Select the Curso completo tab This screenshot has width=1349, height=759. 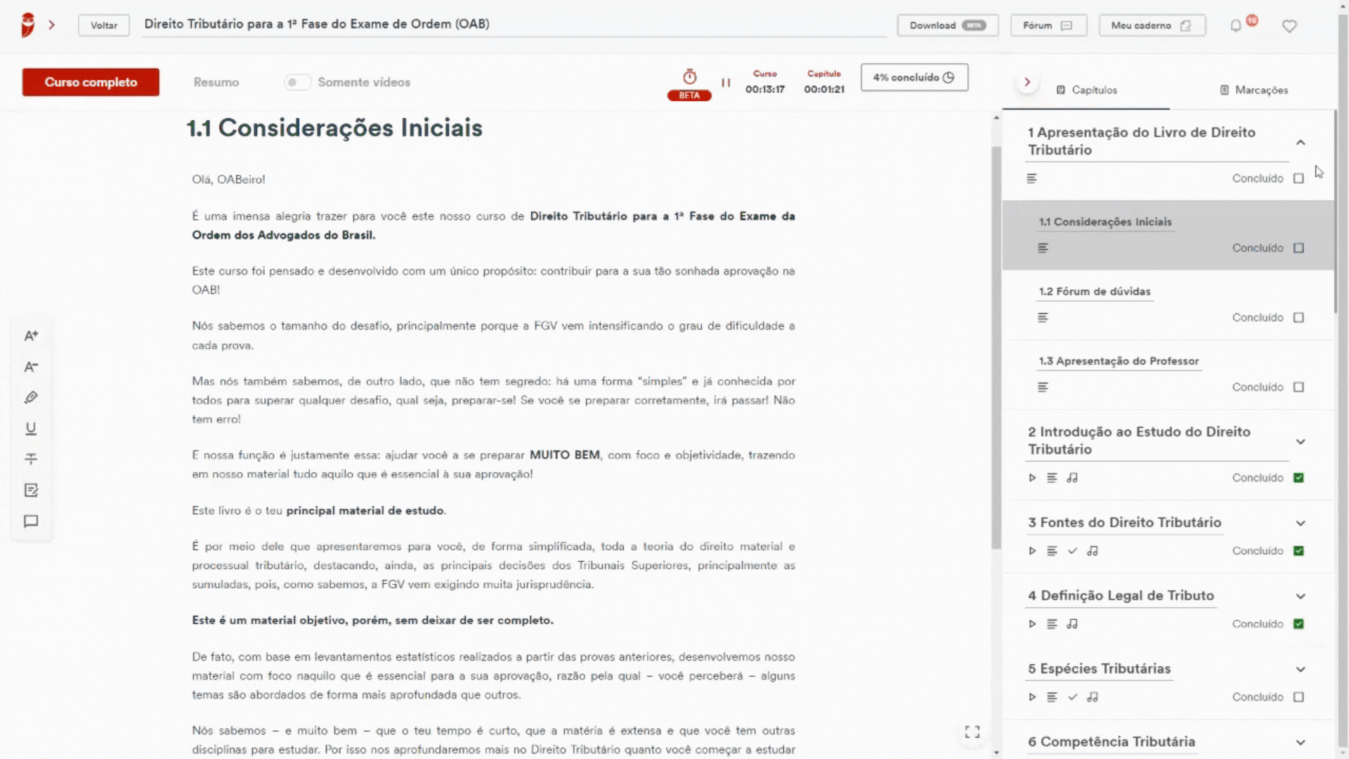tap(91, 82)
